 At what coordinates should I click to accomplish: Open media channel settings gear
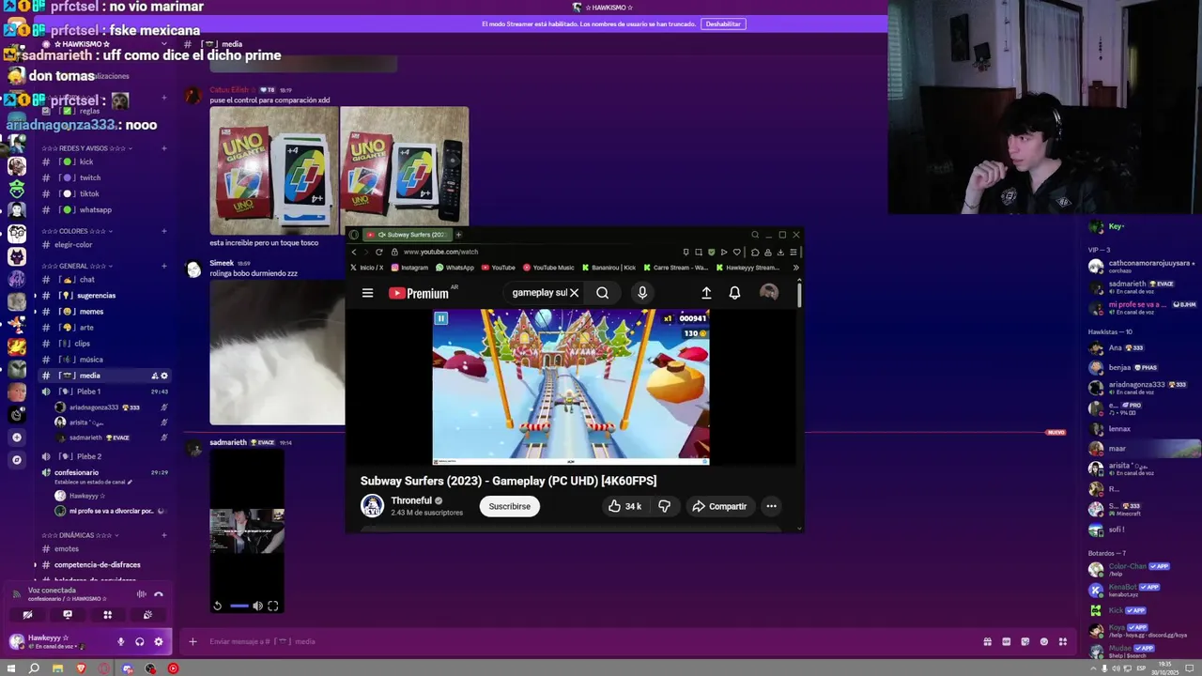point(164,376)
